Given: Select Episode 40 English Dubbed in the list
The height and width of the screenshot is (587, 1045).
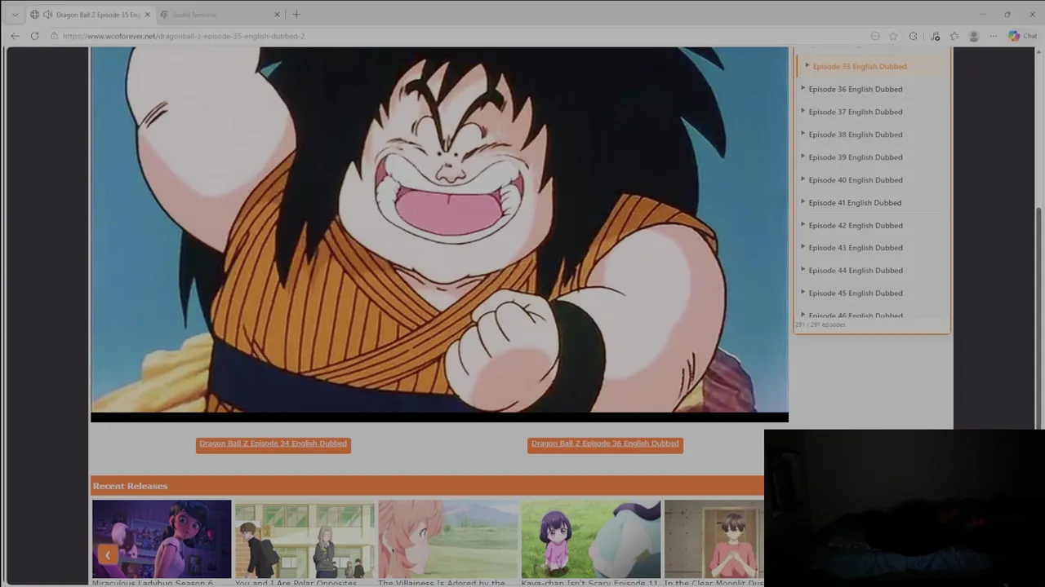Looking at the screenshot, I should 856,180.
